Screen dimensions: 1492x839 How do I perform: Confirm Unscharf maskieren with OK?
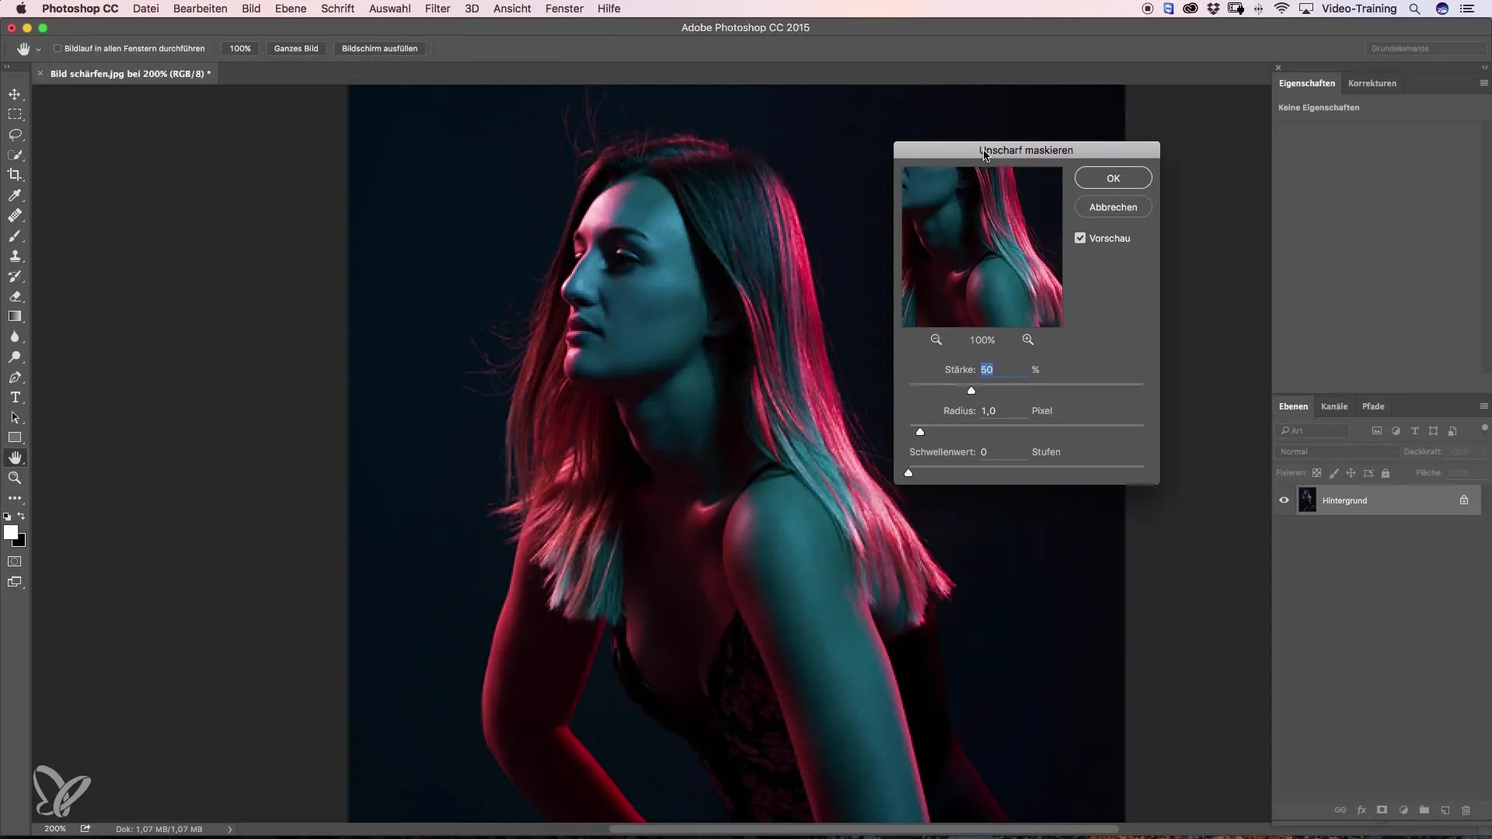coord(1113,178)
